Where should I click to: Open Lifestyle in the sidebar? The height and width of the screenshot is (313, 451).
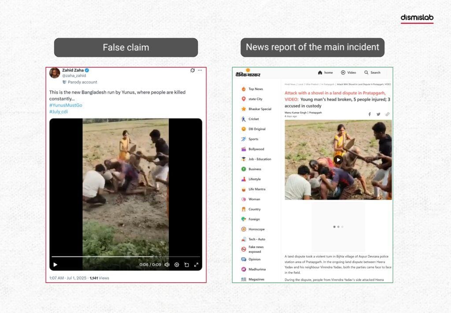click(251, 179)
